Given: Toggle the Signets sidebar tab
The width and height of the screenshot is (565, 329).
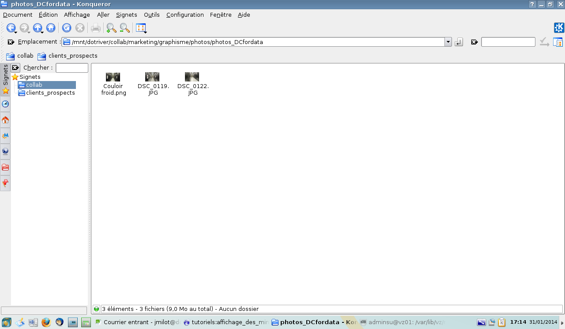Looking at the screenshot, I should (5, 79).
